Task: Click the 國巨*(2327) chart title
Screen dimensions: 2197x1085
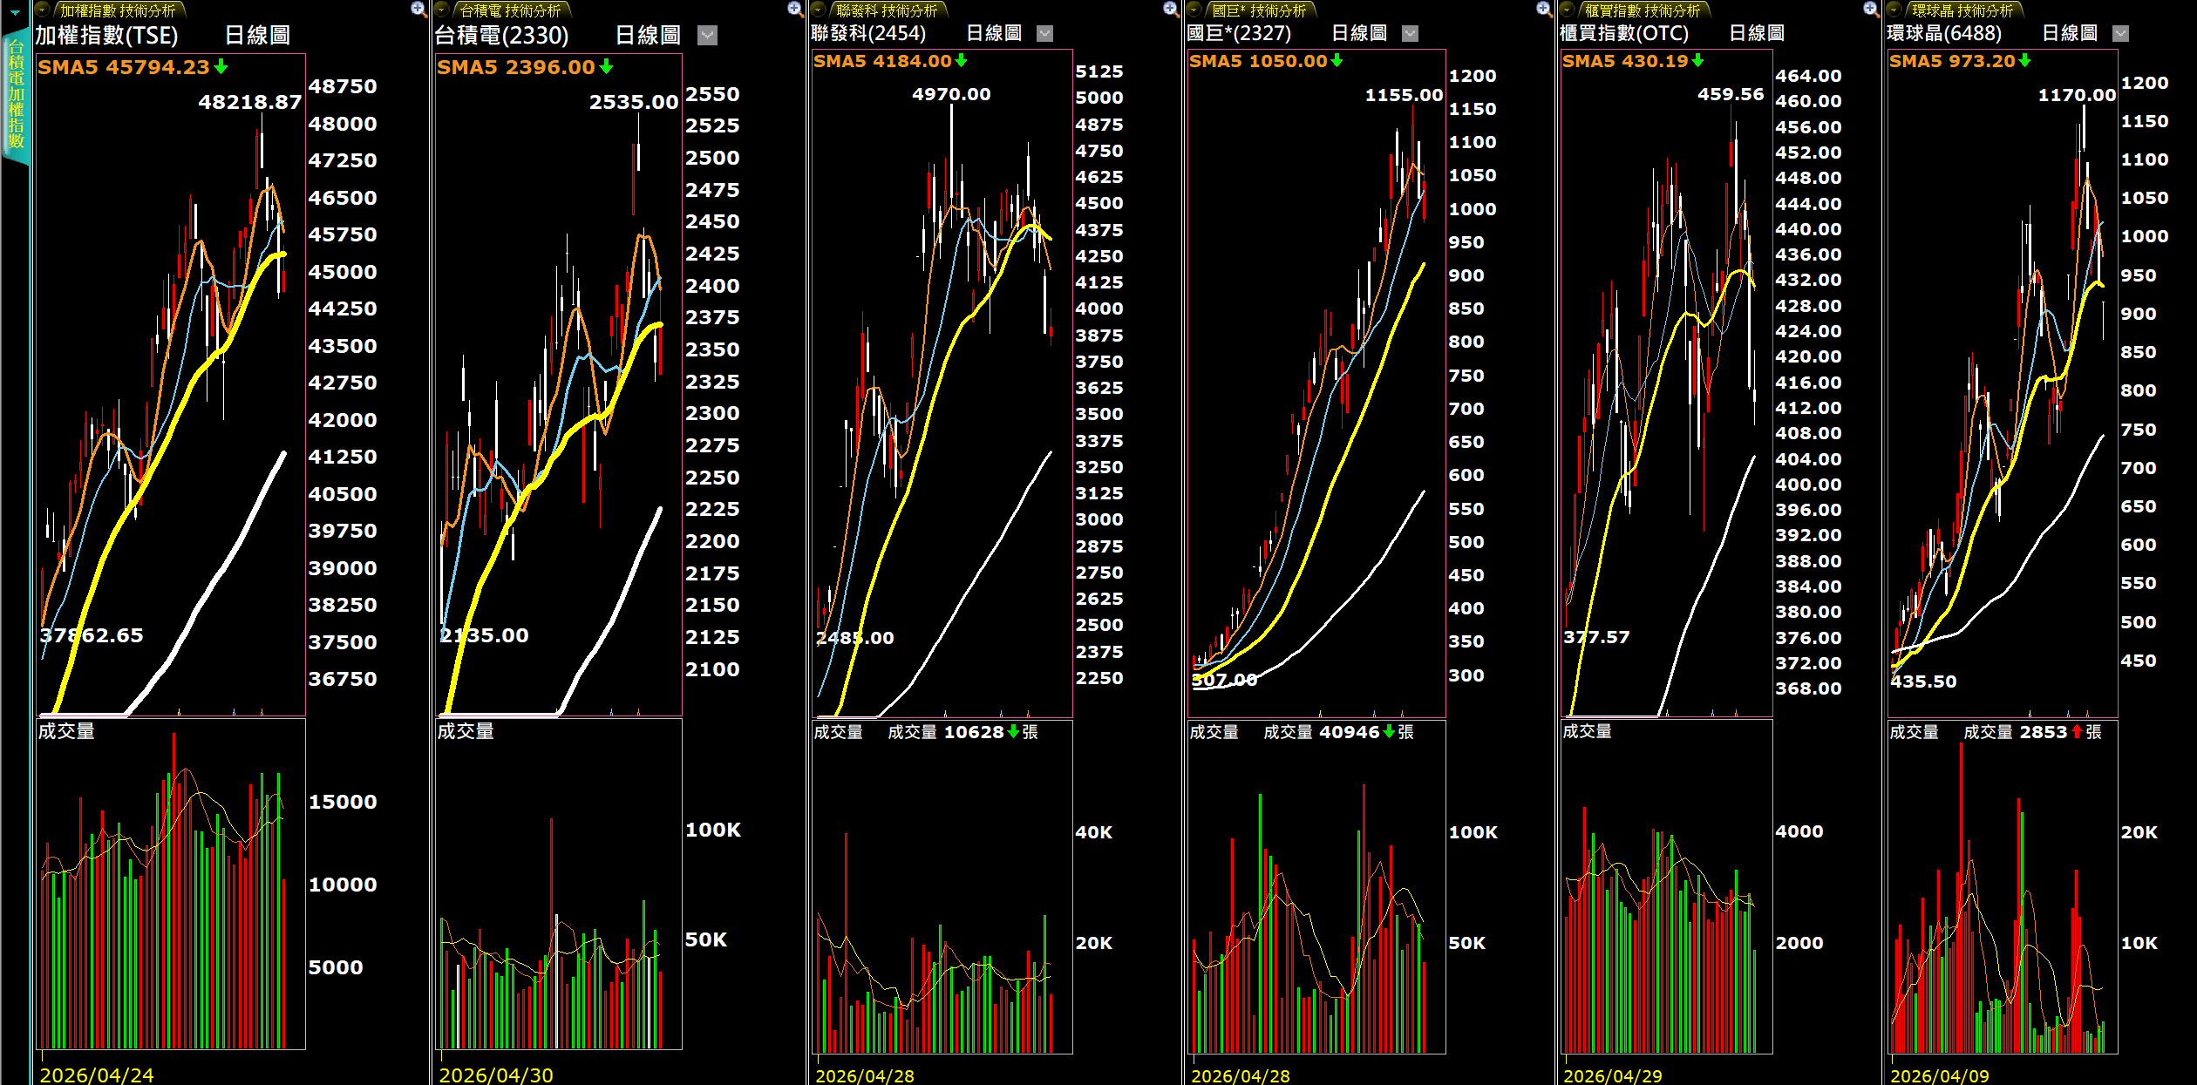Action: [x=1239, y=33]
